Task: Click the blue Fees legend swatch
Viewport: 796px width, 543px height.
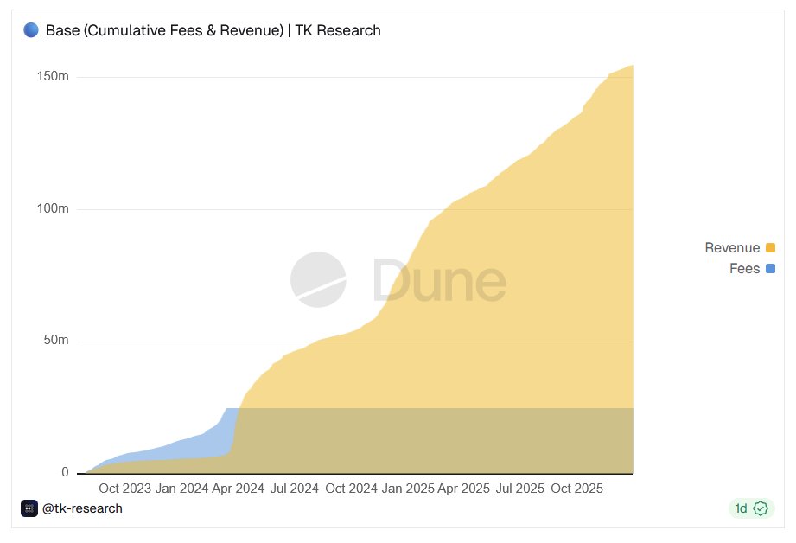Action: (x=769, y=269)
